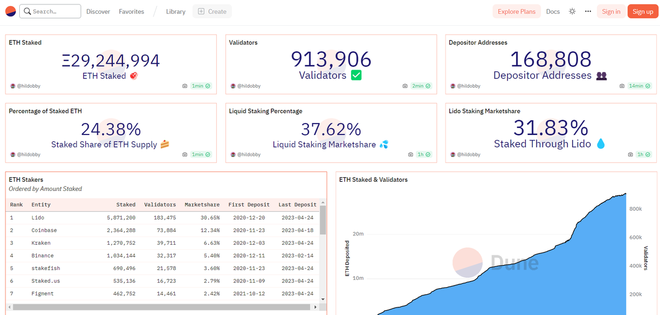Select the Binance entity cell

click(x=42, y=256)
